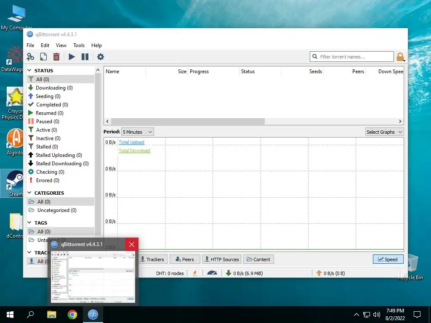Image resolution: width=431 pixels, height=323 pixels.
Task: Click the Filter torrent names search field
Action: pos(352,57)
